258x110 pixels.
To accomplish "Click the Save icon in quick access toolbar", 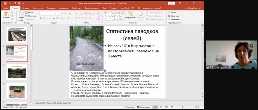I will [x=6, y=3].
